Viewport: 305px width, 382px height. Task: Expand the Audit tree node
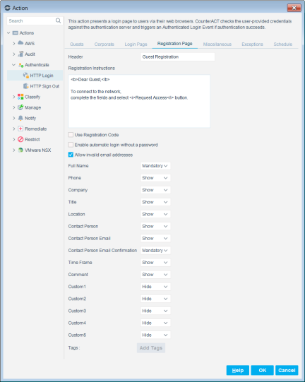tap(14, 54)
